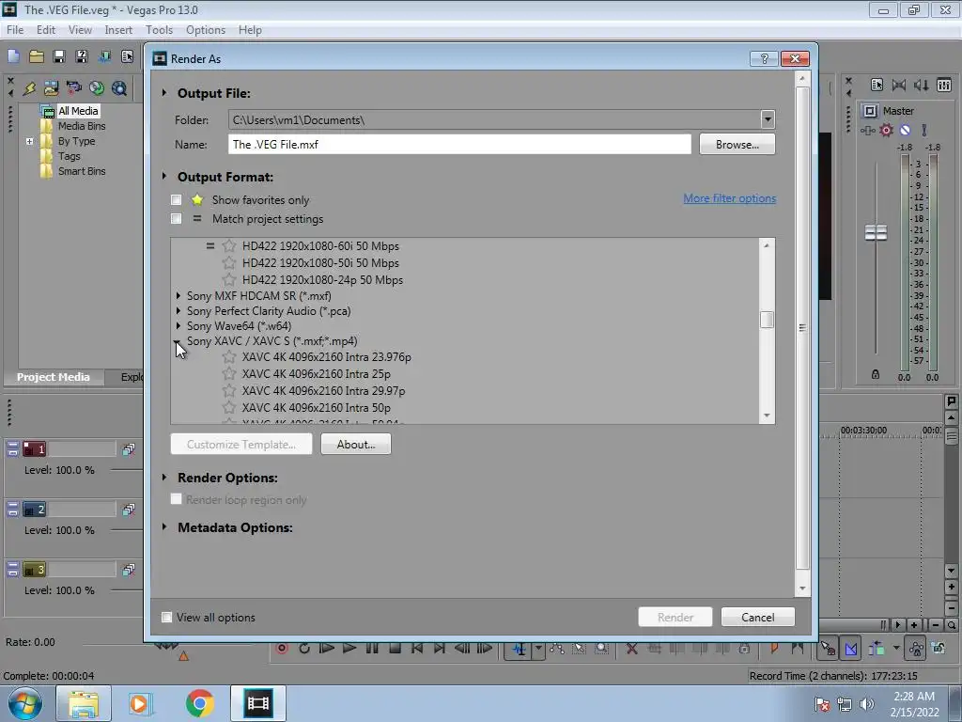Viewport: 962px width, 722px height.
Task: Click the About... button
Action: (x=356, y=444)
